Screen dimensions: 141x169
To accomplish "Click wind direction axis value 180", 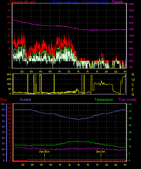I will pos(9,84).
